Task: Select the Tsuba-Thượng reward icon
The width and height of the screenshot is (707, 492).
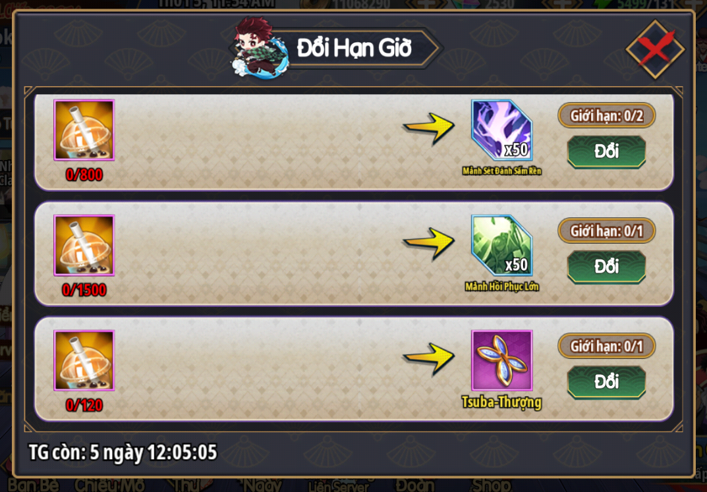Action: [502, 360]
